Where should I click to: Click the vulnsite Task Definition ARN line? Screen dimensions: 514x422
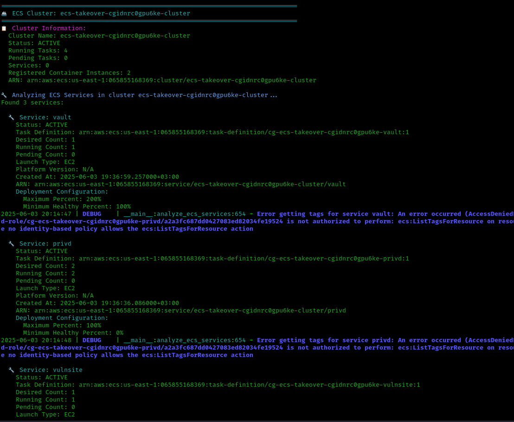click(x=218, y=385)
